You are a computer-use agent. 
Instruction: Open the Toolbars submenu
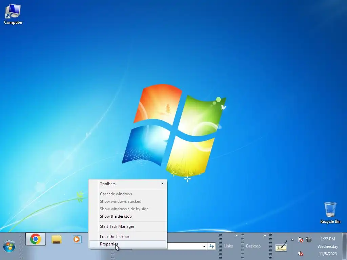127,184
